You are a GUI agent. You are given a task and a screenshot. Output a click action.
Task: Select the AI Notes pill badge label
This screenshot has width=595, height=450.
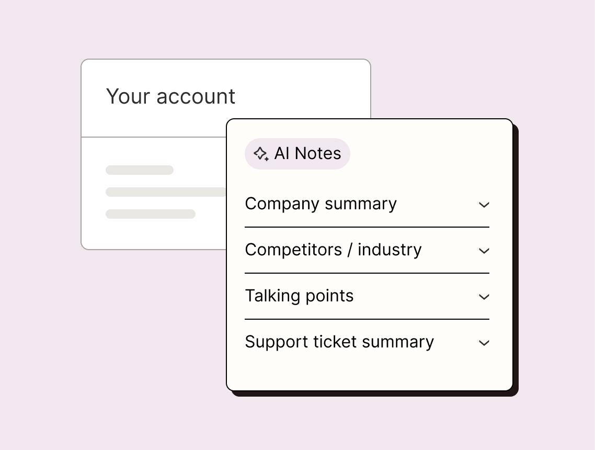(x=307, y=154)
